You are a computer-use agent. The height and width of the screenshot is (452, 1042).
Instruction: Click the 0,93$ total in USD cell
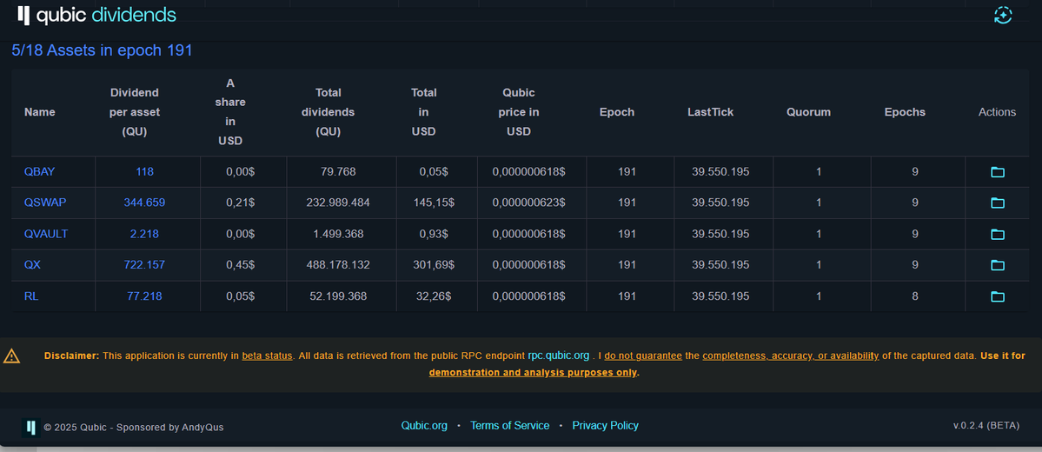[434, 233]
